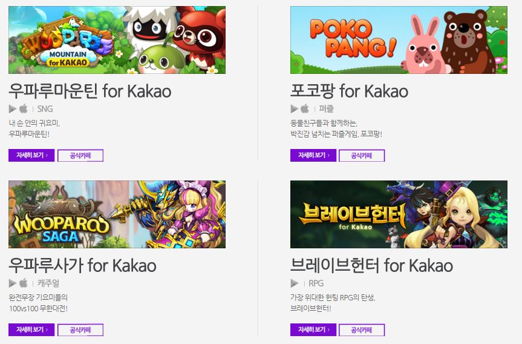Viewport: 522px width, 344px height.
Task: Click the Wooparoo Mountain banner image
Action: point(117,40)
